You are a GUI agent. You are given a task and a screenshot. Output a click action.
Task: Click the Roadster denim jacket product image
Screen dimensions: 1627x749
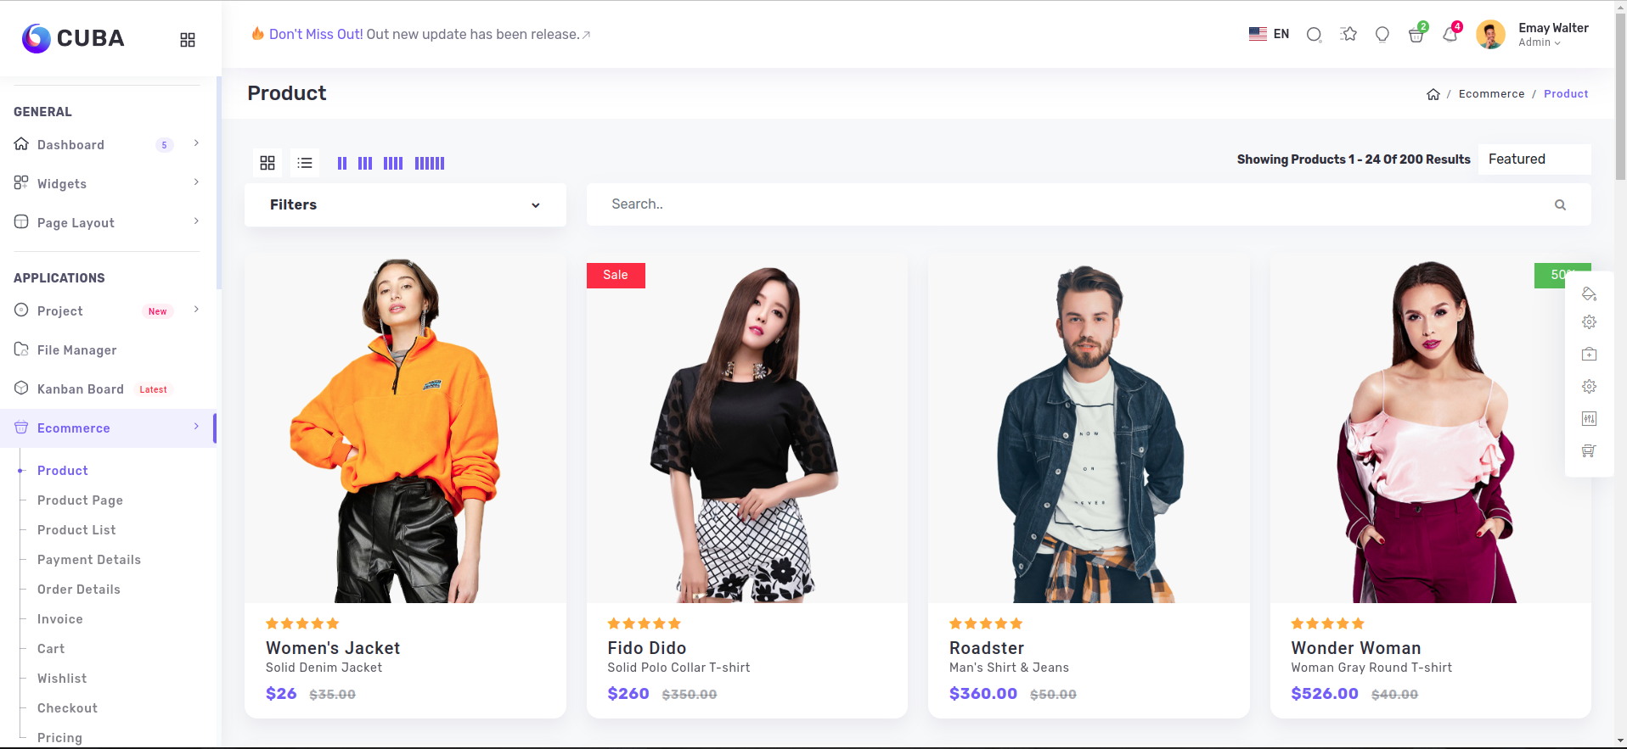pyautogui.click(x=1089, y=428)
